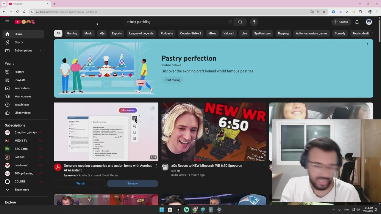381x214 pixels.
Task: Open the YouTube account avatar menu
Action: click(x=369, y=22)
